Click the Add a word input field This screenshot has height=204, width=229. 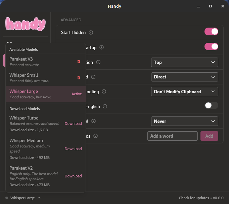pos(172,136)
